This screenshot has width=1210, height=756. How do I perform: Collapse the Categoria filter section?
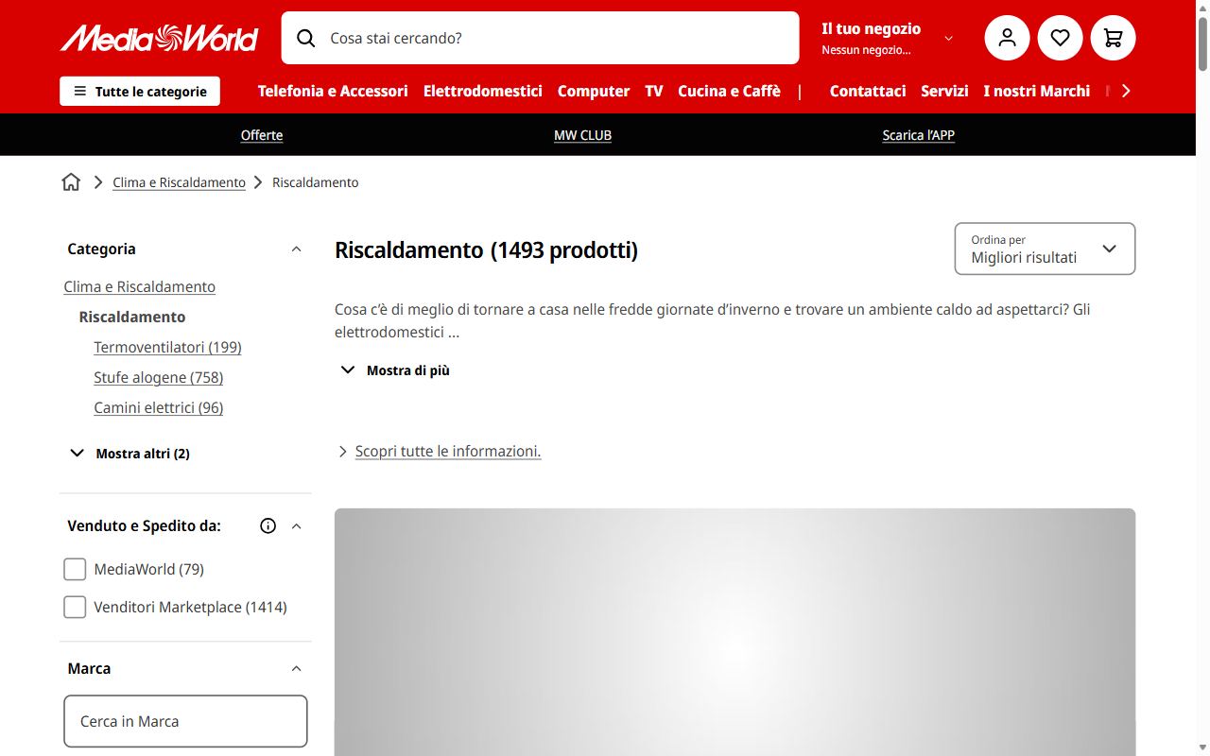[x=296, y=249]
